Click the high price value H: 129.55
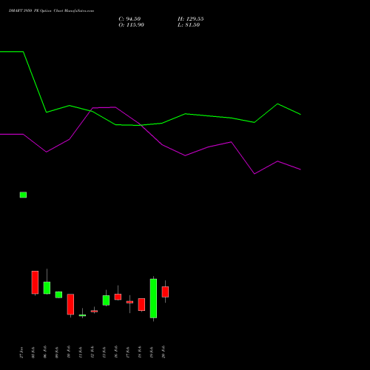Screen dimensions: 370x370 [x=191, y=19]
